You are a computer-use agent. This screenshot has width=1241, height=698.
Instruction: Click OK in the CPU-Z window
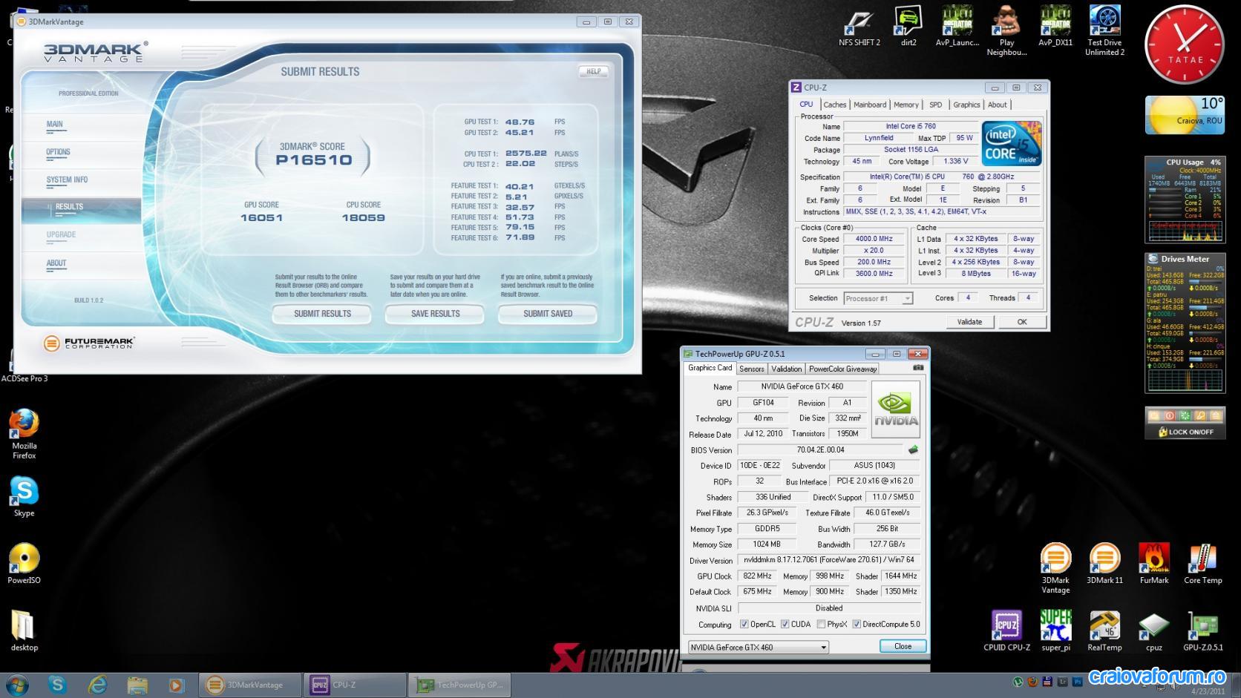point(1022,322)
